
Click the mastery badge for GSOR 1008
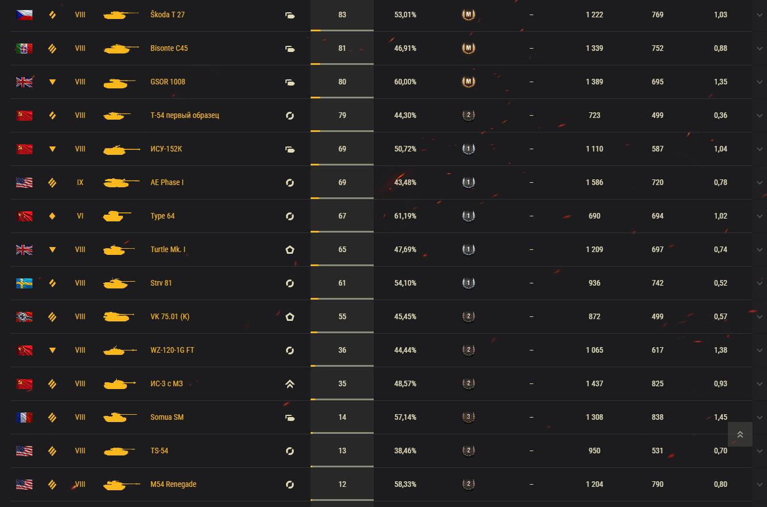coord(468,82)
